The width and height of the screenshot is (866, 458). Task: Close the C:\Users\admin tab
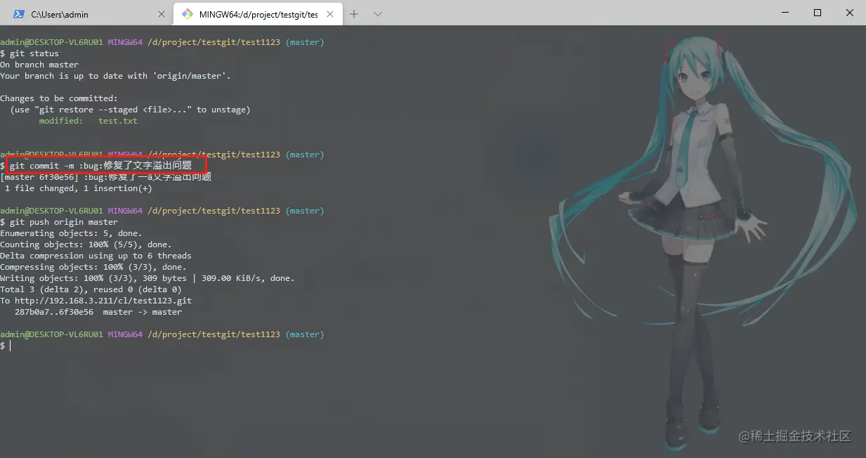pyautogui.click(x=162, y=14)
